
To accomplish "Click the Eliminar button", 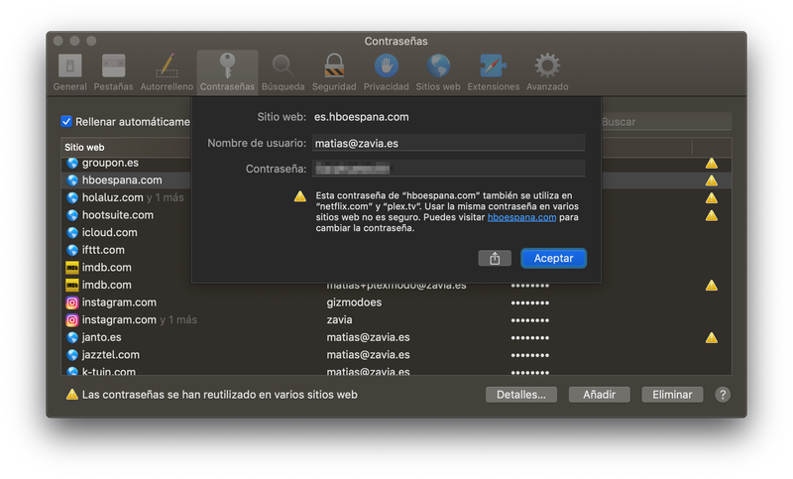I will (672, 395).
